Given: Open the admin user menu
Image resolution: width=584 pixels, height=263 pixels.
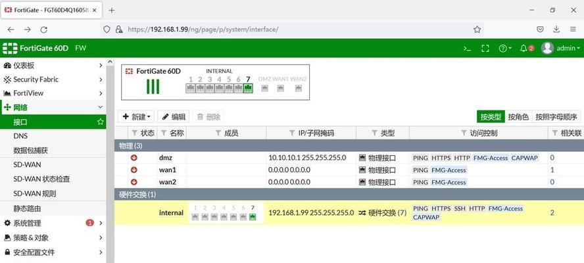Looking at the screenshot, I should 560,48.
